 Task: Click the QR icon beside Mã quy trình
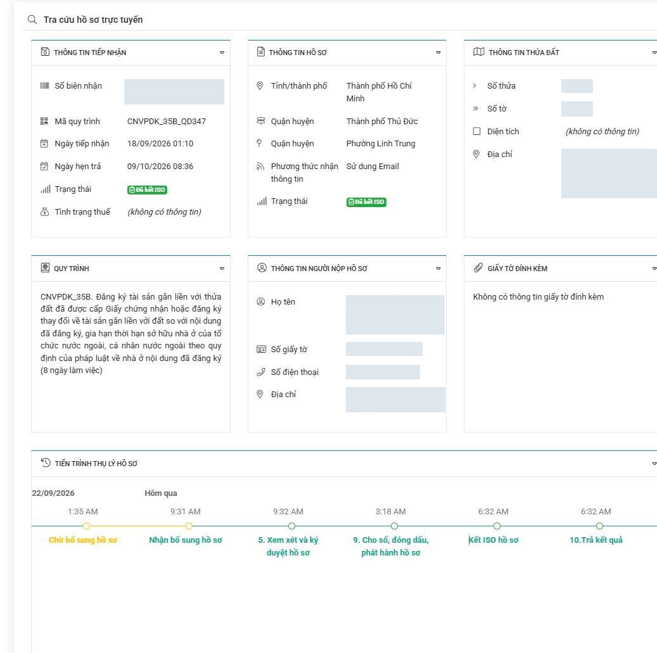pos(44,122)
